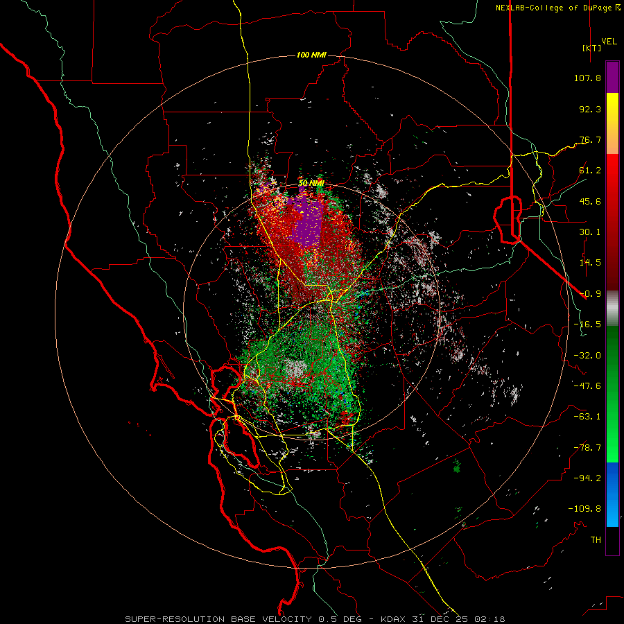624x624 pixels.
Task: Click the 45.6 velocity scale value
Action: point(590,201)
